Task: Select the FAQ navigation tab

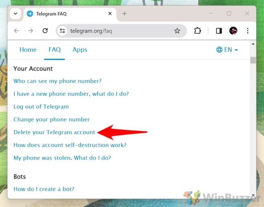Action: [x=55, y=50]
